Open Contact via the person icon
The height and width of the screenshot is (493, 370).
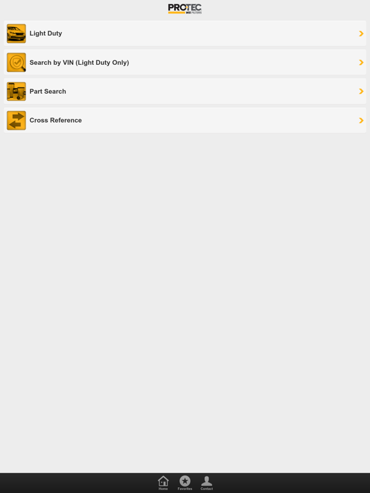pos(207,481)
